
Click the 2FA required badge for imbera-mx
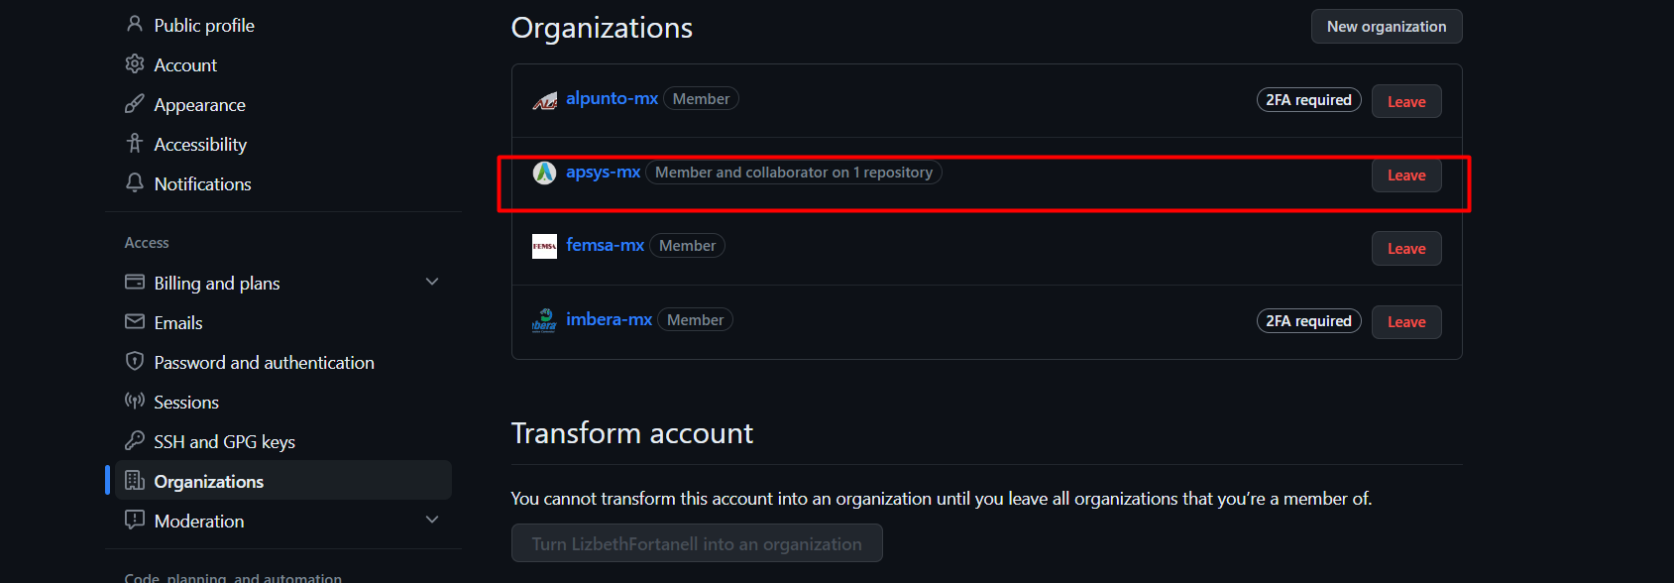click(1308, 321)
